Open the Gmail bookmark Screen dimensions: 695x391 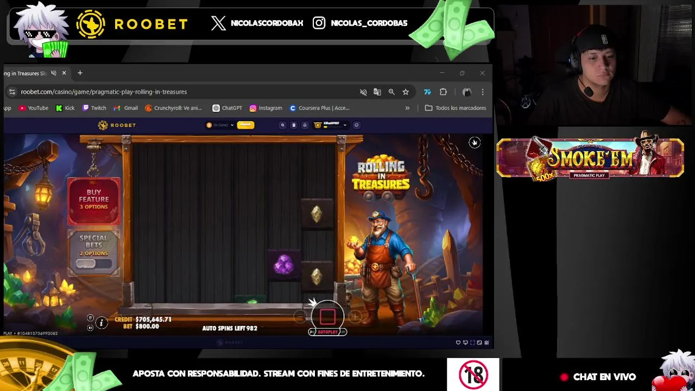tap(125, 108)
